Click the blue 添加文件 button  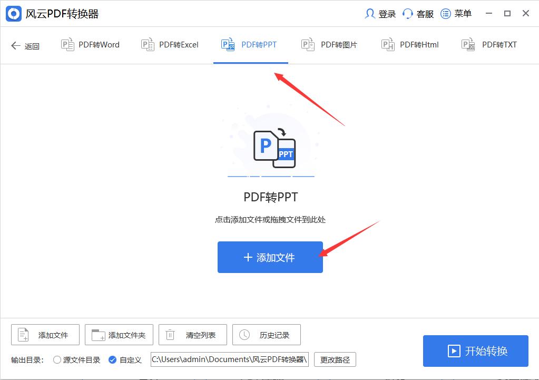coord(270,257)
